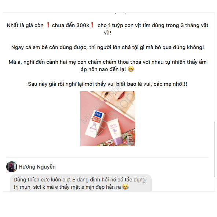
Task: Open the DHC baby cream product photo
Action: pyautogui.click(x=108, y=119)
